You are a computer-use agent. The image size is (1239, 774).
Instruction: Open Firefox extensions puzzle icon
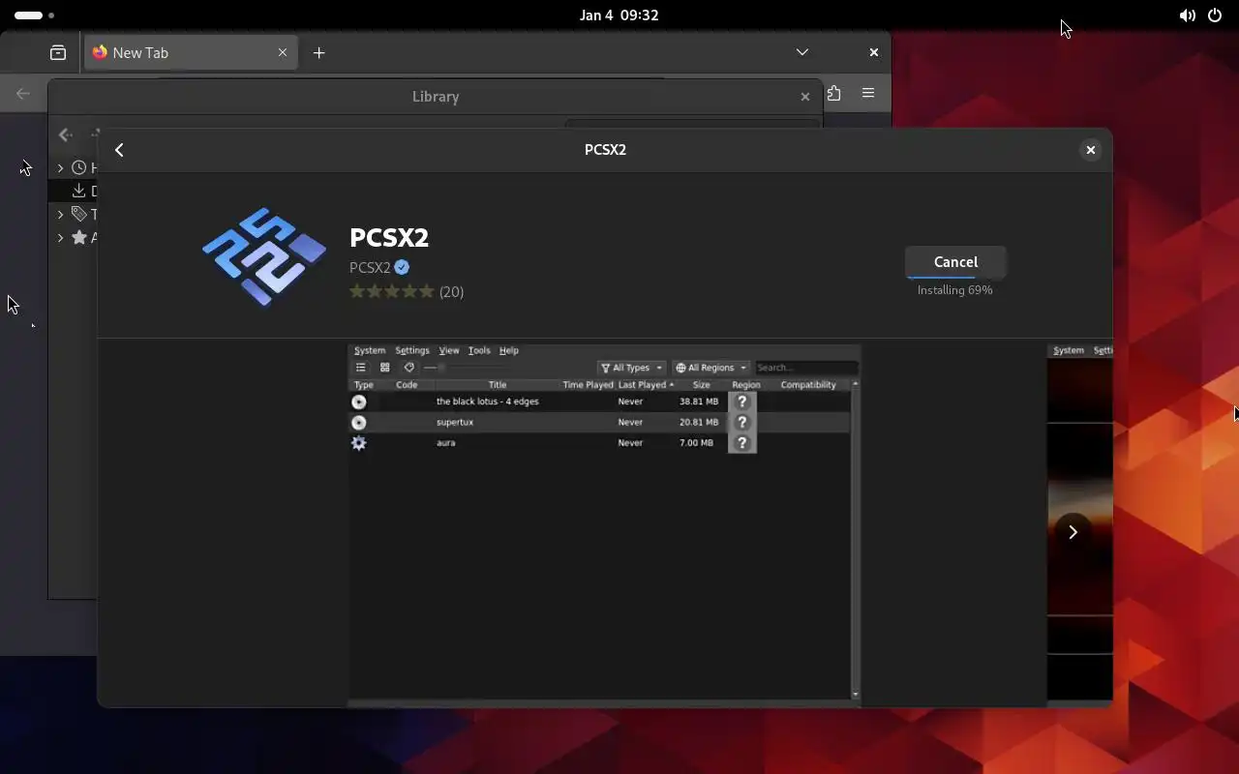833,94
